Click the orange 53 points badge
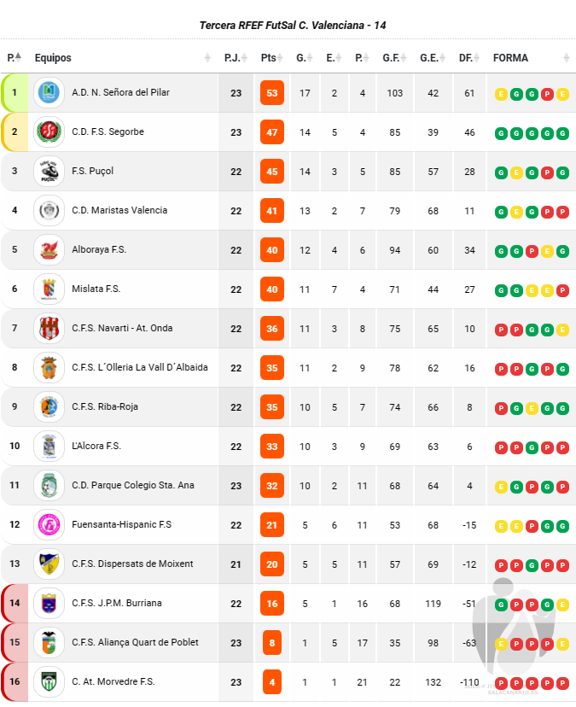The height and width of the screenshot is (707, 576). pos(271,93)
